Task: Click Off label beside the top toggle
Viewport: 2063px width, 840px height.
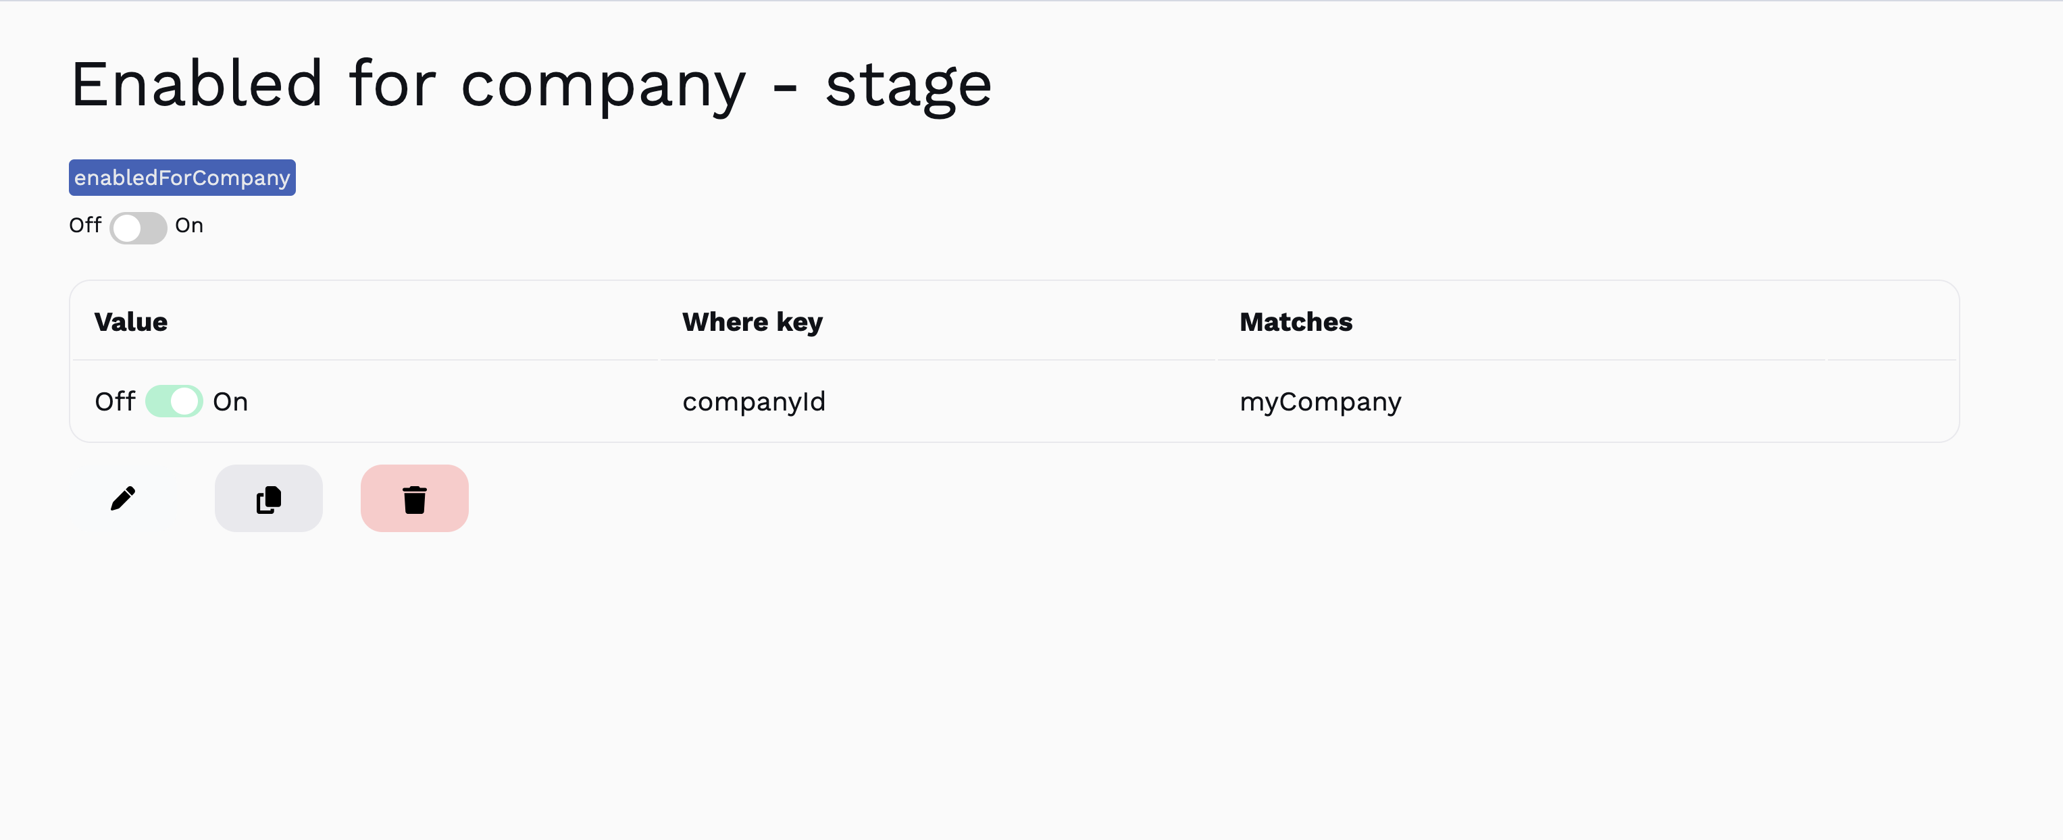Action: pos(85,225)
